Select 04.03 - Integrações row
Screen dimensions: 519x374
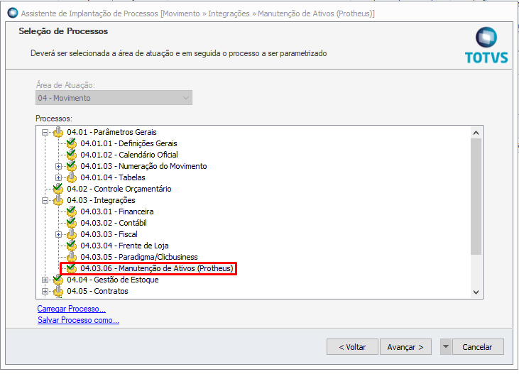pos(101,200)
